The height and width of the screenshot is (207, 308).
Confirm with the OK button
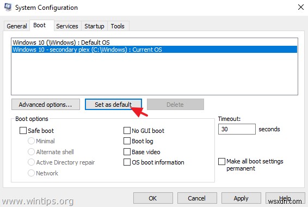pos(153,198)
